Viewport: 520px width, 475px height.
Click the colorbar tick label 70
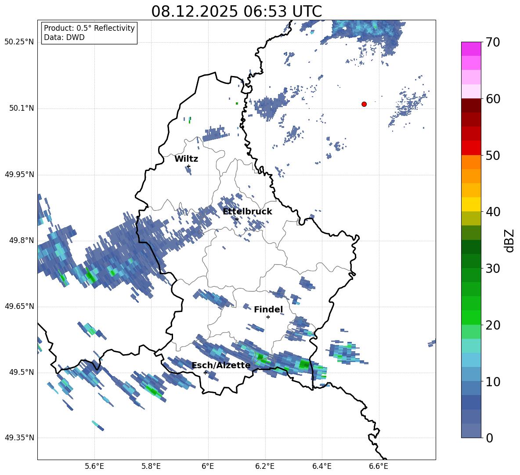coord(493,43)
